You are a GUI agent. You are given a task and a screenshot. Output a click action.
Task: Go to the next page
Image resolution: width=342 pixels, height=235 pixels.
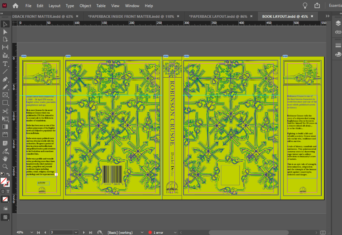pos(83,232)
